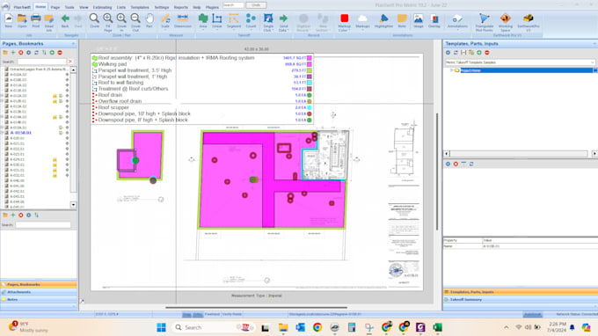
Task: Open the PlanSwift application menu
Action: point(5,6)
